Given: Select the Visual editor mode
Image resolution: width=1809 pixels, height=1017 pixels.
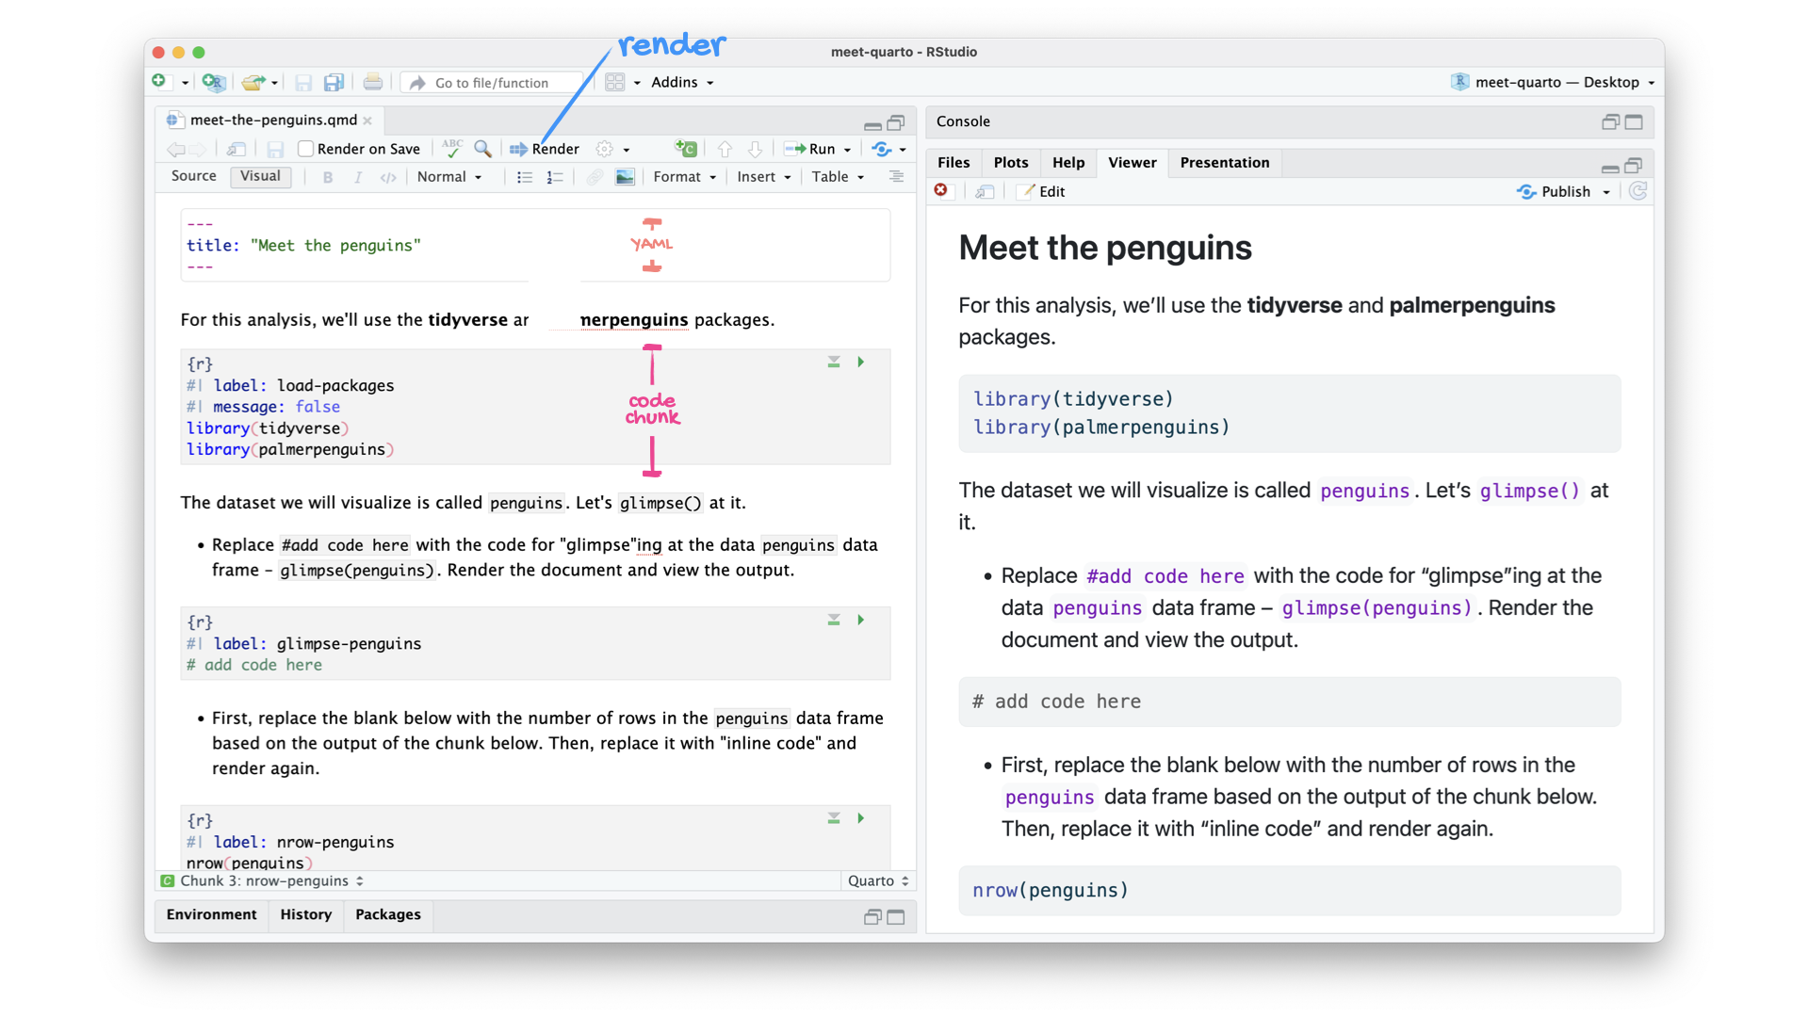Looking at the screenshot, I should click(x=260, y=176).
